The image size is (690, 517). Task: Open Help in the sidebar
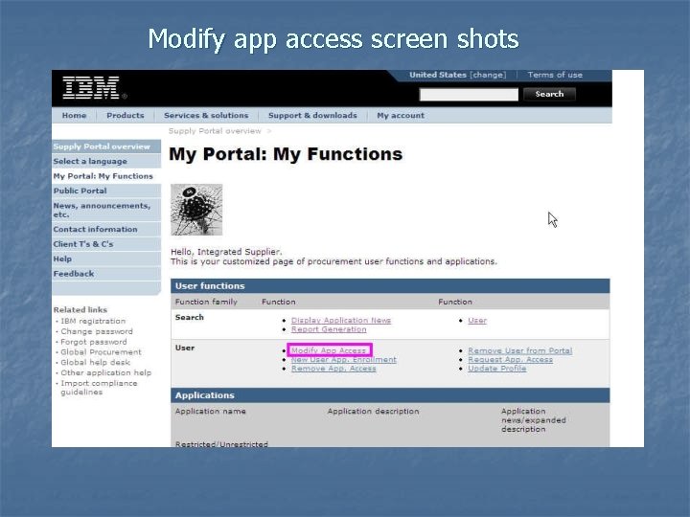[106, 258]
